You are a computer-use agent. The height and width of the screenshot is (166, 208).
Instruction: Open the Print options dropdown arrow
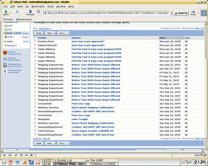198,13
